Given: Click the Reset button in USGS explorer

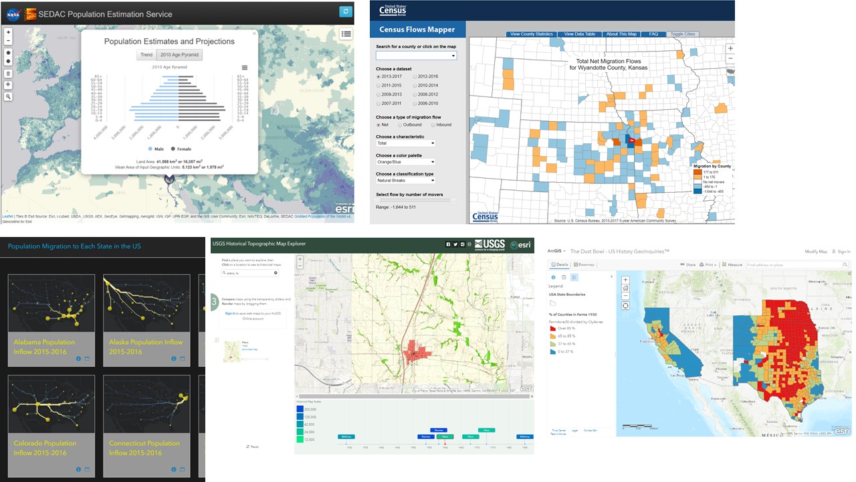Looking at the screenshot, I should 253,447.
